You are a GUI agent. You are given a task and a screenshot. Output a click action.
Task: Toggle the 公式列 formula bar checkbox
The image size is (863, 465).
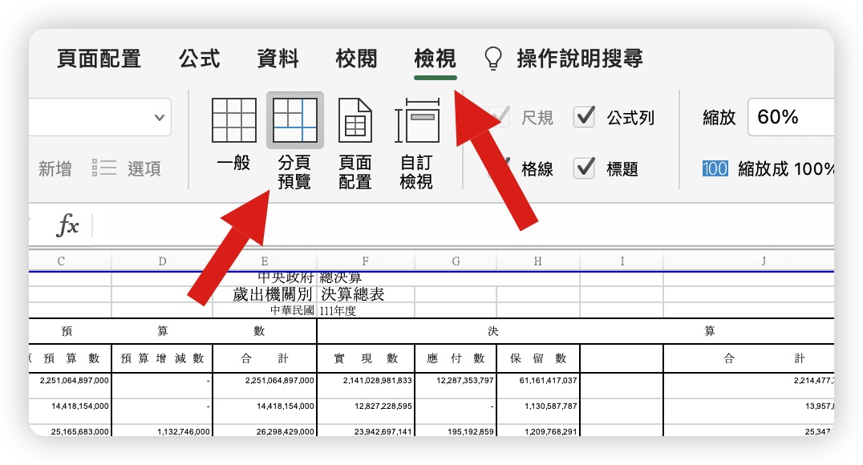[x=584, y=117]
